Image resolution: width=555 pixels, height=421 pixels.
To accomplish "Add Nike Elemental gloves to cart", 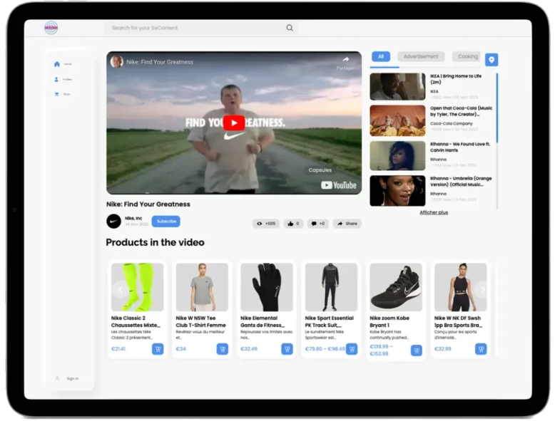I will (x=287, y=349).
